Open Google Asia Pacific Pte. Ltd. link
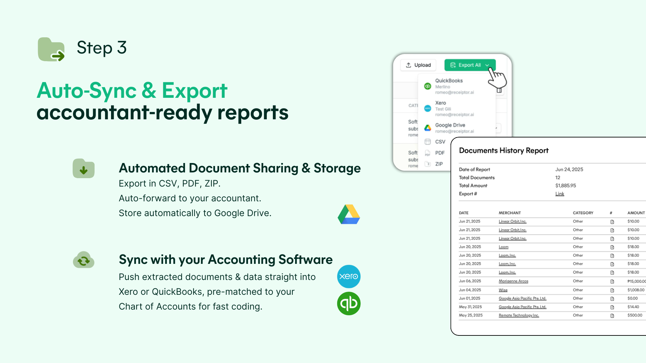This screenshot has width=646, height=363. tap(522, 298)
